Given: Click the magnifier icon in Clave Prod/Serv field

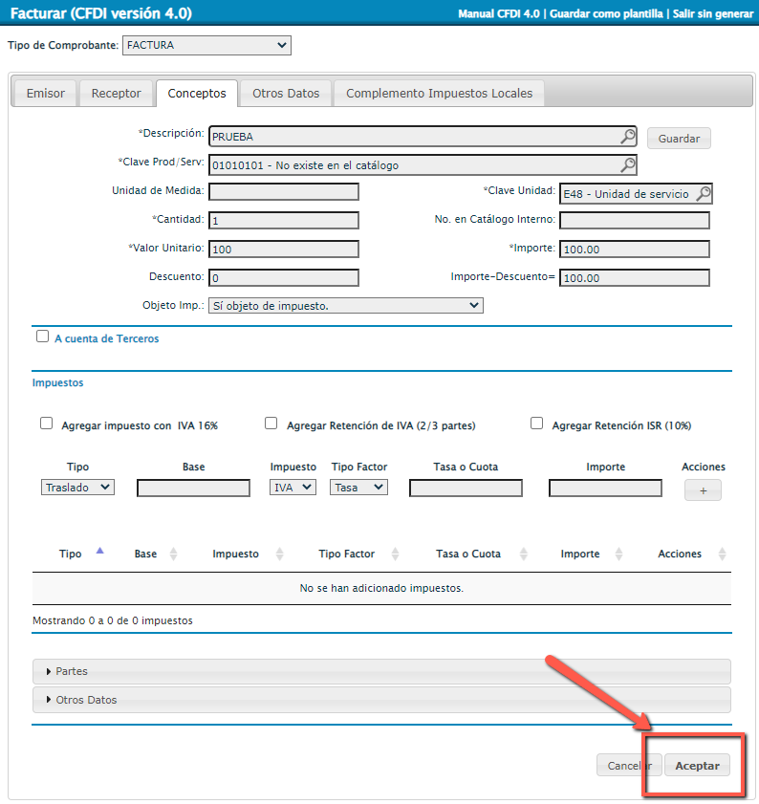Looking at the screenshot, I should tap(628, 165).
